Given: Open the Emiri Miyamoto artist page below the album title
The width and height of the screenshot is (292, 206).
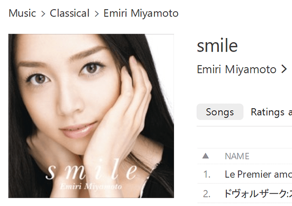Looking at the screenshot, I should click(237, 69).
